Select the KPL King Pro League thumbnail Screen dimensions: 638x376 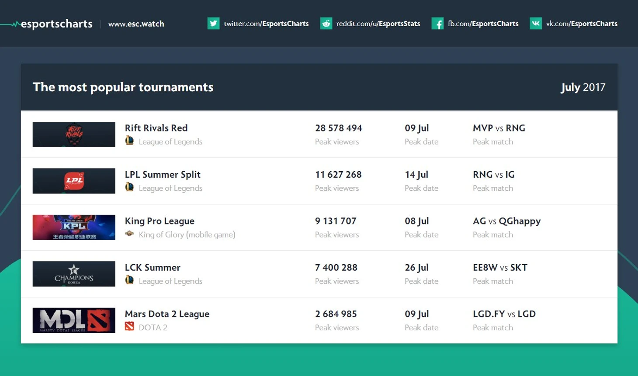74,228
